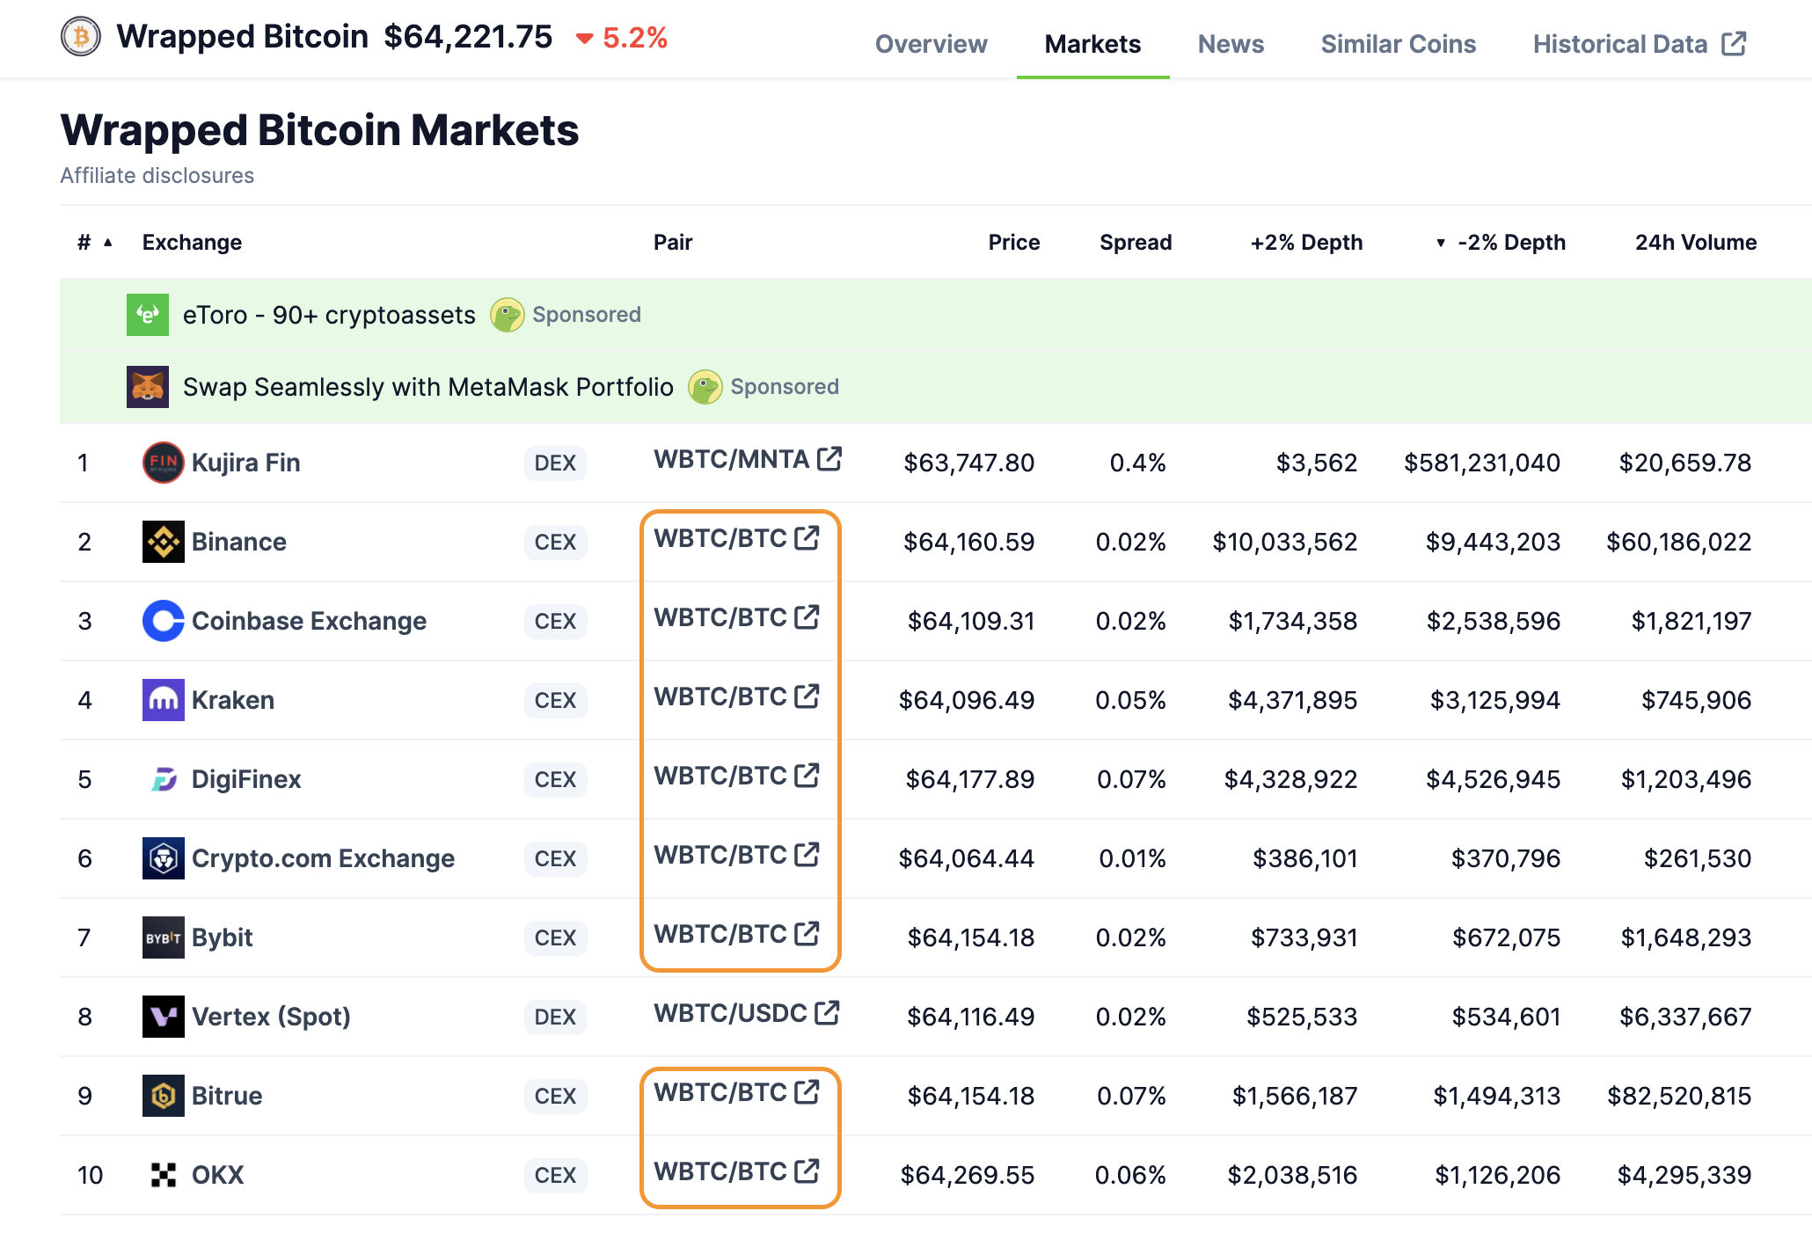The height and width of the screenshot is (1240, 1812).
Task: Sort by the Spread column header
Action: (1135, 243)
